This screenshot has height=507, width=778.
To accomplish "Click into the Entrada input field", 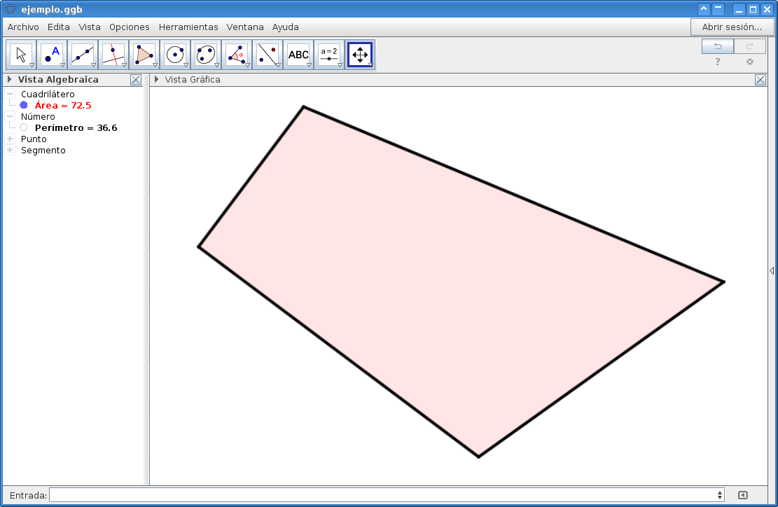I will [x=385, y=495].
